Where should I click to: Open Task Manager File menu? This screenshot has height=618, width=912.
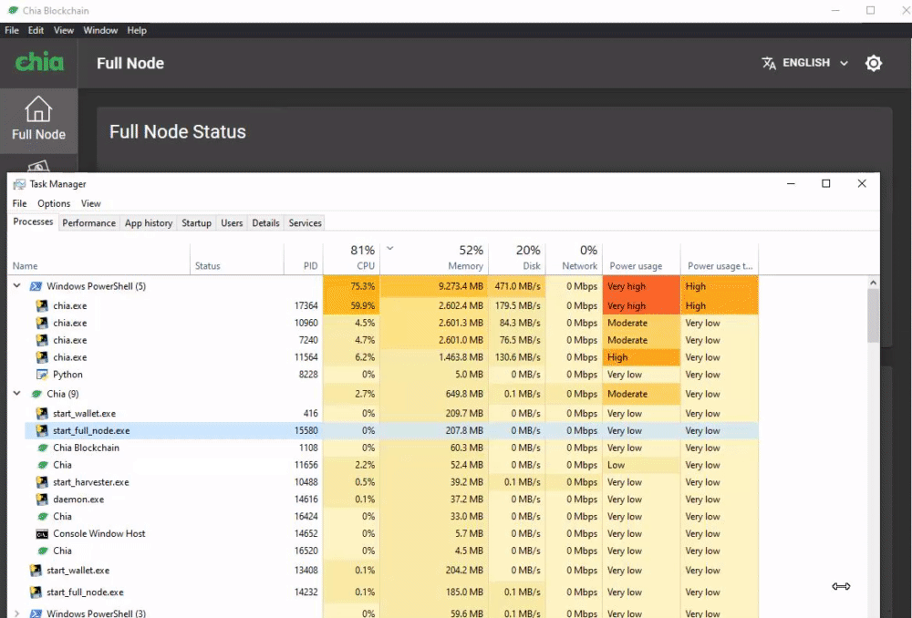20,203
